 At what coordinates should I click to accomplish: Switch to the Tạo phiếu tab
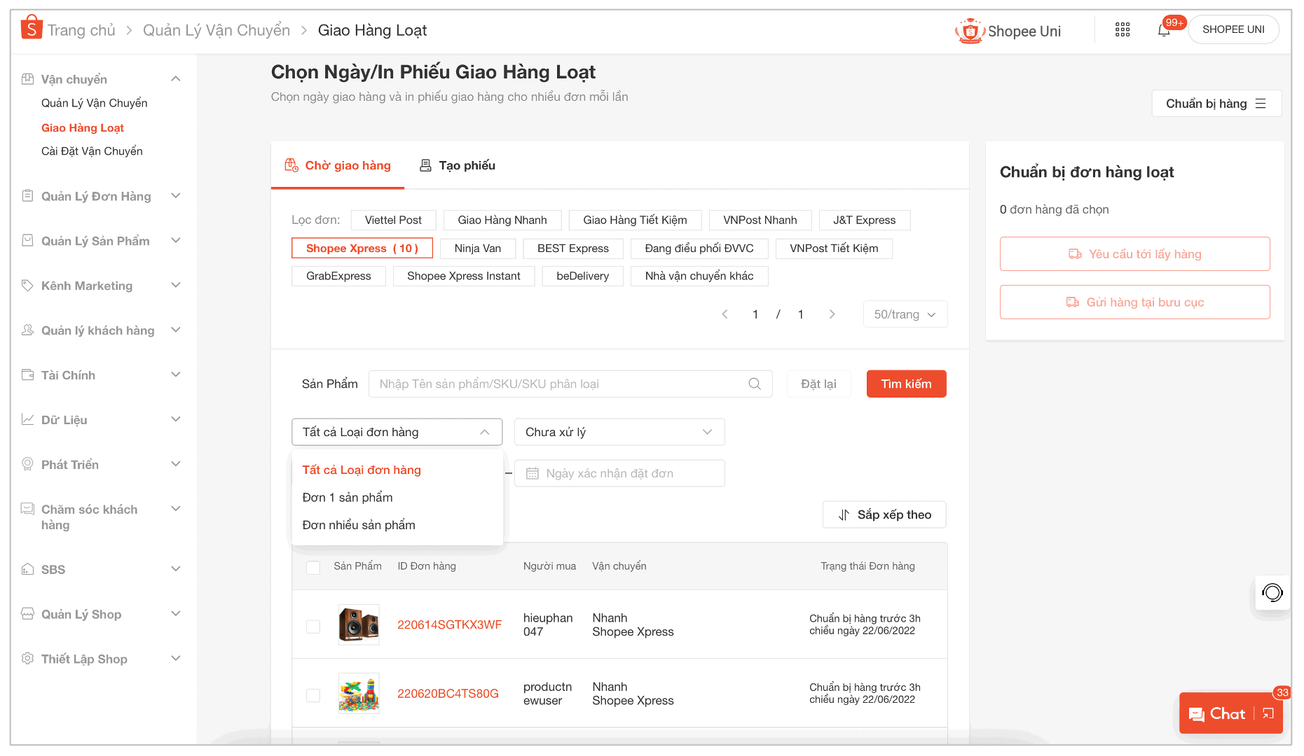click(x=458, y=165)
